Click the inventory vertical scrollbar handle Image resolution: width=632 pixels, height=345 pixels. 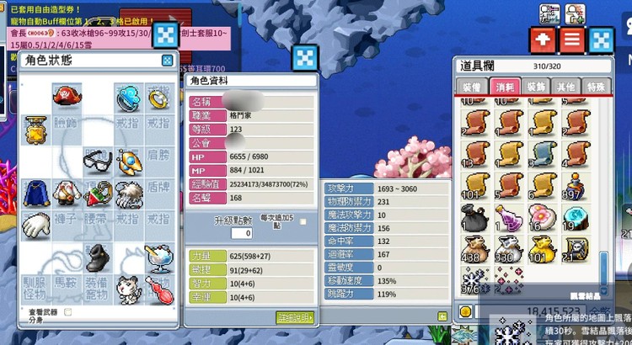click(603, 268)
